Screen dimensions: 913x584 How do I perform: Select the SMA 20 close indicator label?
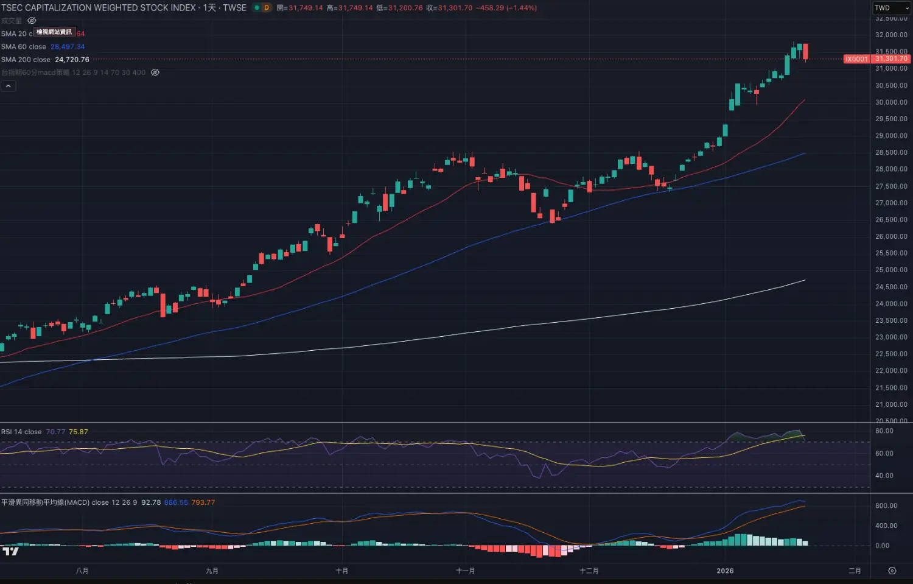coord(15,33)
